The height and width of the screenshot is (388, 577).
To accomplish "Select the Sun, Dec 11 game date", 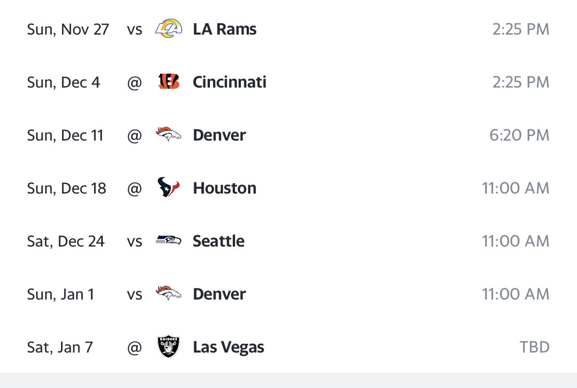I will 65,135.
